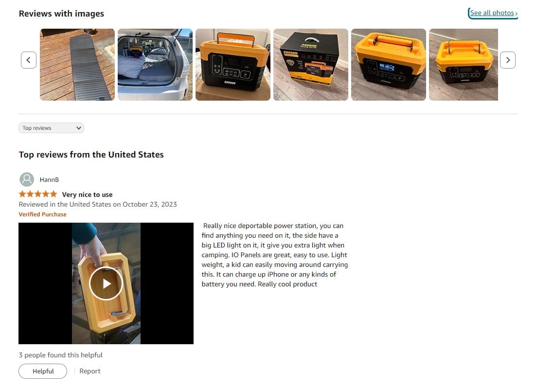The height and width of the screenshot is (387, 536).
Task: Open the product packaging box photo
Action: click(311, 65)
